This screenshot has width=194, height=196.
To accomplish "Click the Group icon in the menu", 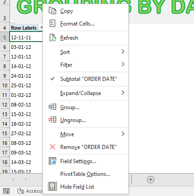I will click(52, 107).
